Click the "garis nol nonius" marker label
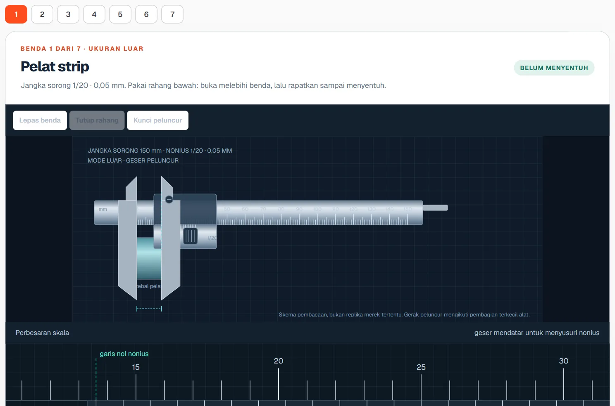The height and width of the screenshot is (406, 615). click(x=124, y=354)
